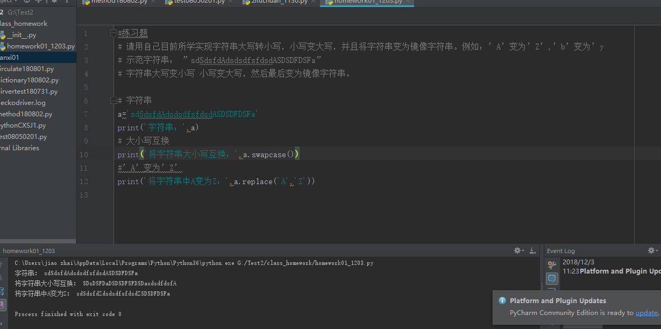
Task: Click the hide Run panel icon
Action: [x=532, y=251]
